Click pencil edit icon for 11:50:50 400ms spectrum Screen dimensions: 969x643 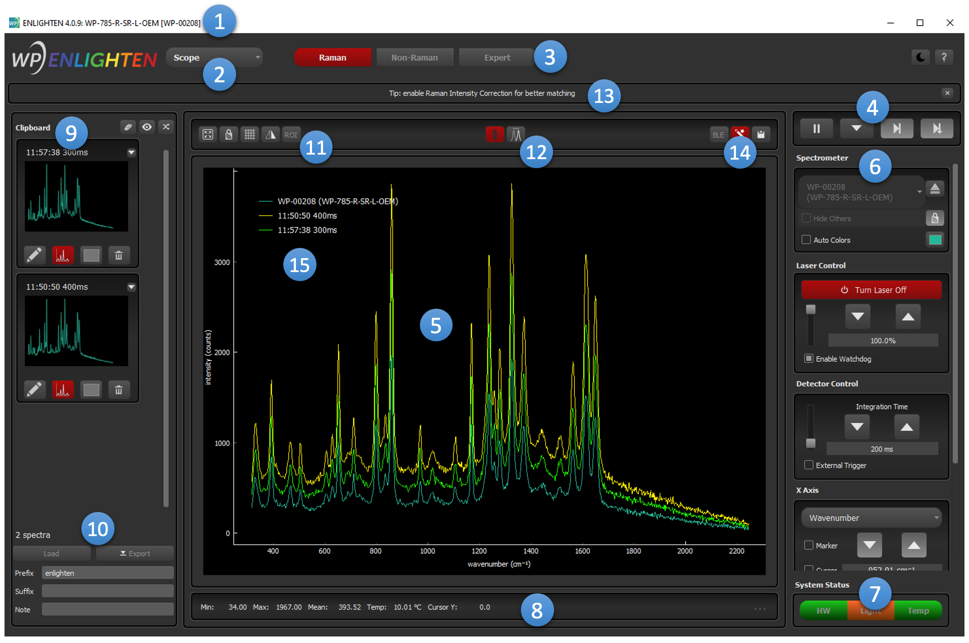click(x=34, y=390)
